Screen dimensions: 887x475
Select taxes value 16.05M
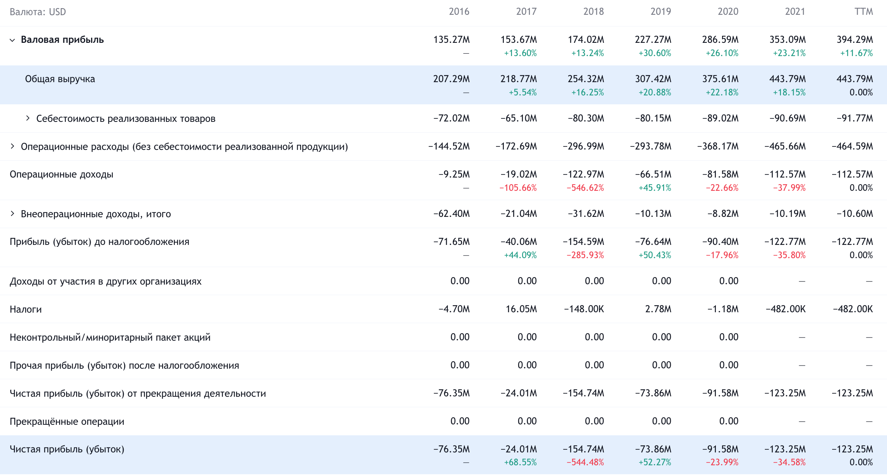coord(521,309)
